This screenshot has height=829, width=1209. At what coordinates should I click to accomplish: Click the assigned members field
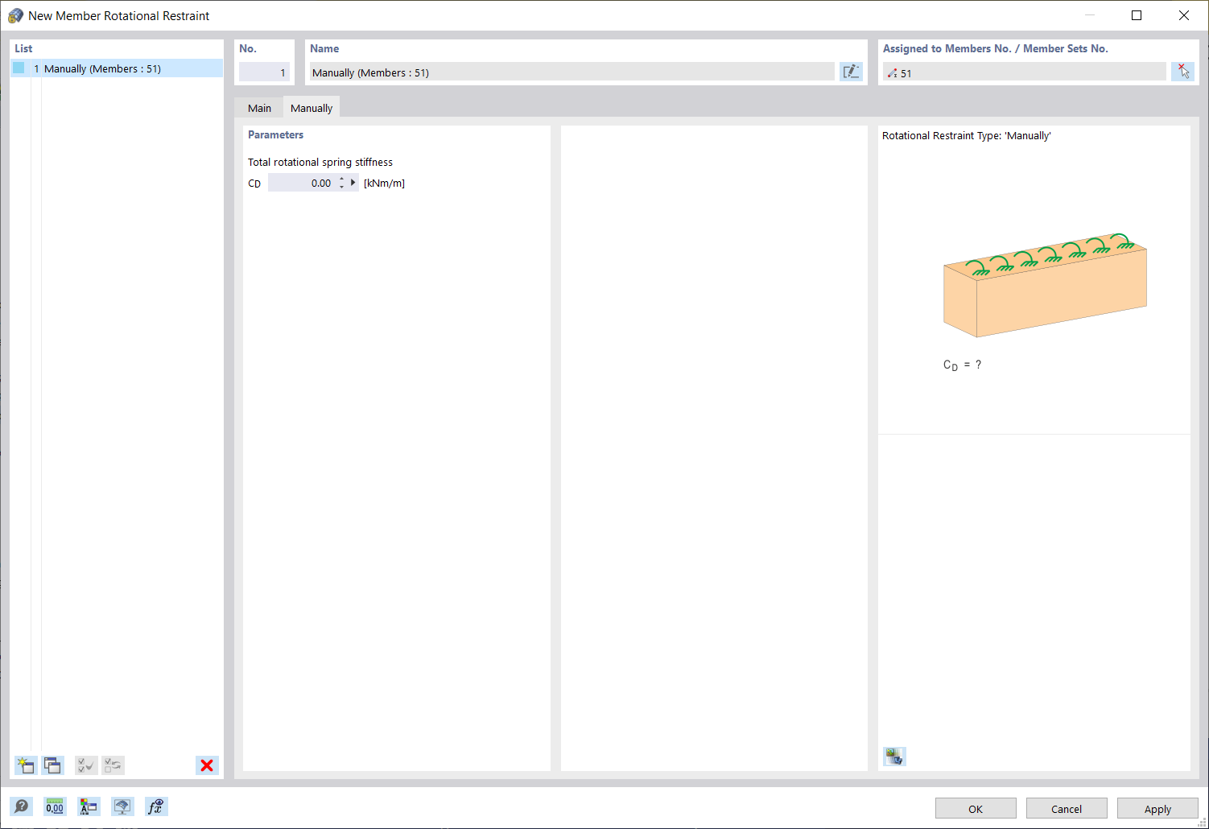[x=1024, y=72]
